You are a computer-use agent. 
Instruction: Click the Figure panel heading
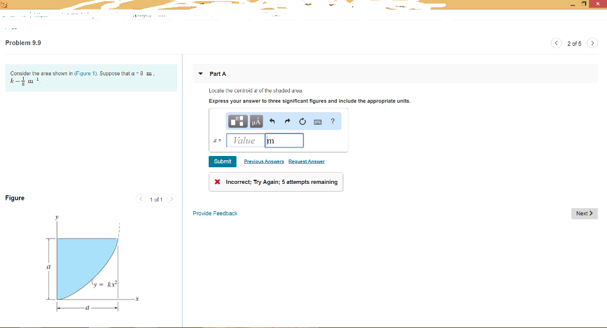(x=15, y=198)
